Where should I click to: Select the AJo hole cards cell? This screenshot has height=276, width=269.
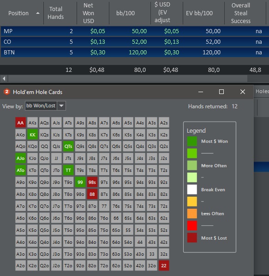pos(20,158)
